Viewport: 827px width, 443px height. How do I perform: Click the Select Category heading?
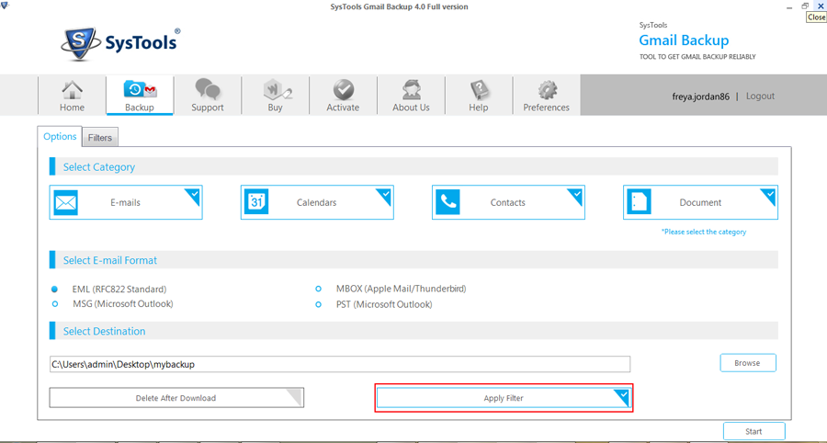[99, 166]
